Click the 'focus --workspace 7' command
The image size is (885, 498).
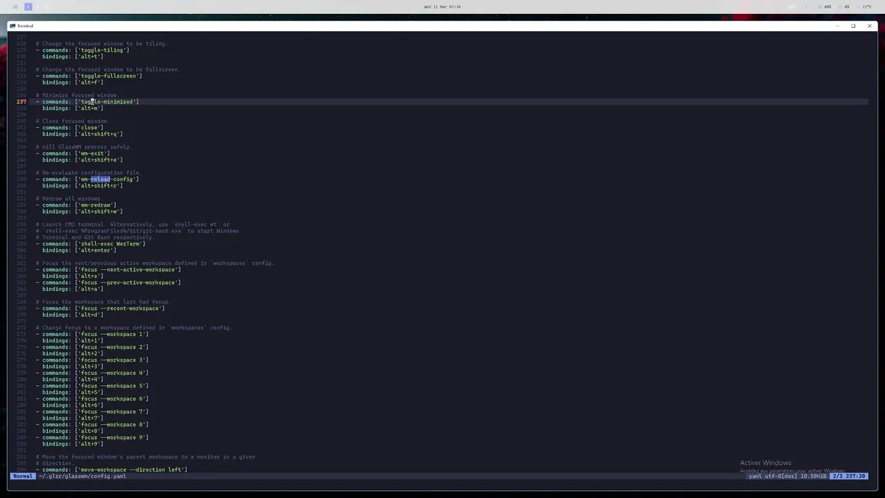[x=113, y=412]
